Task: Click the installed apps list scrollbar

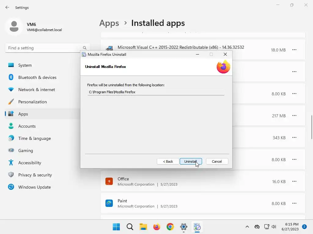Action: click(311, 127)
